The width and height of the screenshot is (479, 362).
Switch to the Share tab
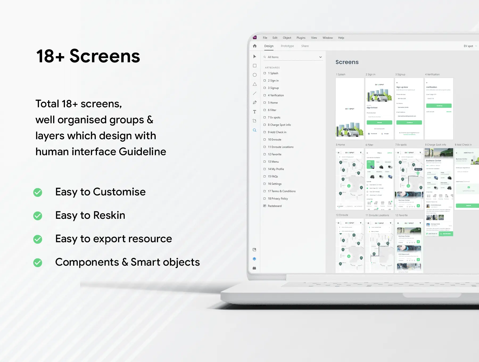[x=305, y=46]
